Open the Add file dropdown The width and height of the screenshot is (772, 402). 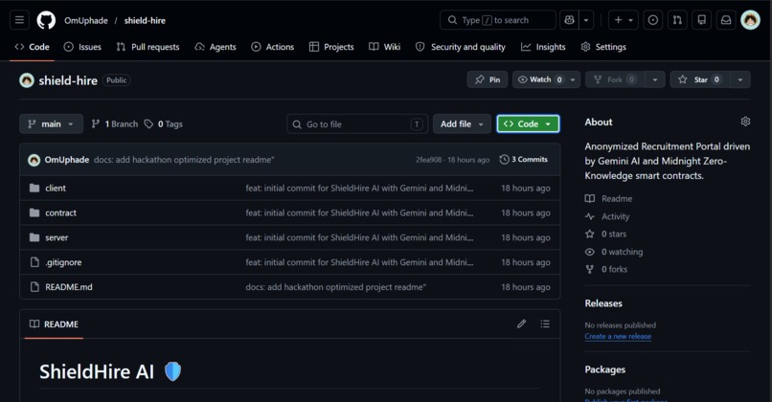[x=462, y=124]
